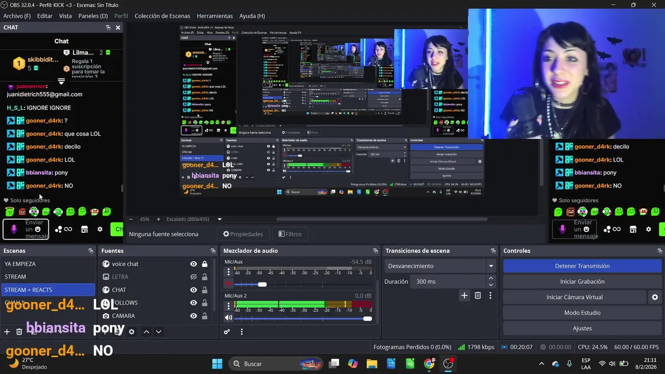
Task: Move source down arrow
Action: (158, 331)
